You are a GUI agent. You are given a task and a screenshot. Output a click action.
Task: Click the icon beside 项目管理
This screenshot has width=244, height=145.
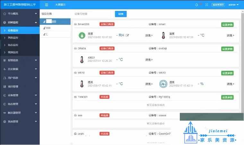pyautogui.click(x=5, y=86)
